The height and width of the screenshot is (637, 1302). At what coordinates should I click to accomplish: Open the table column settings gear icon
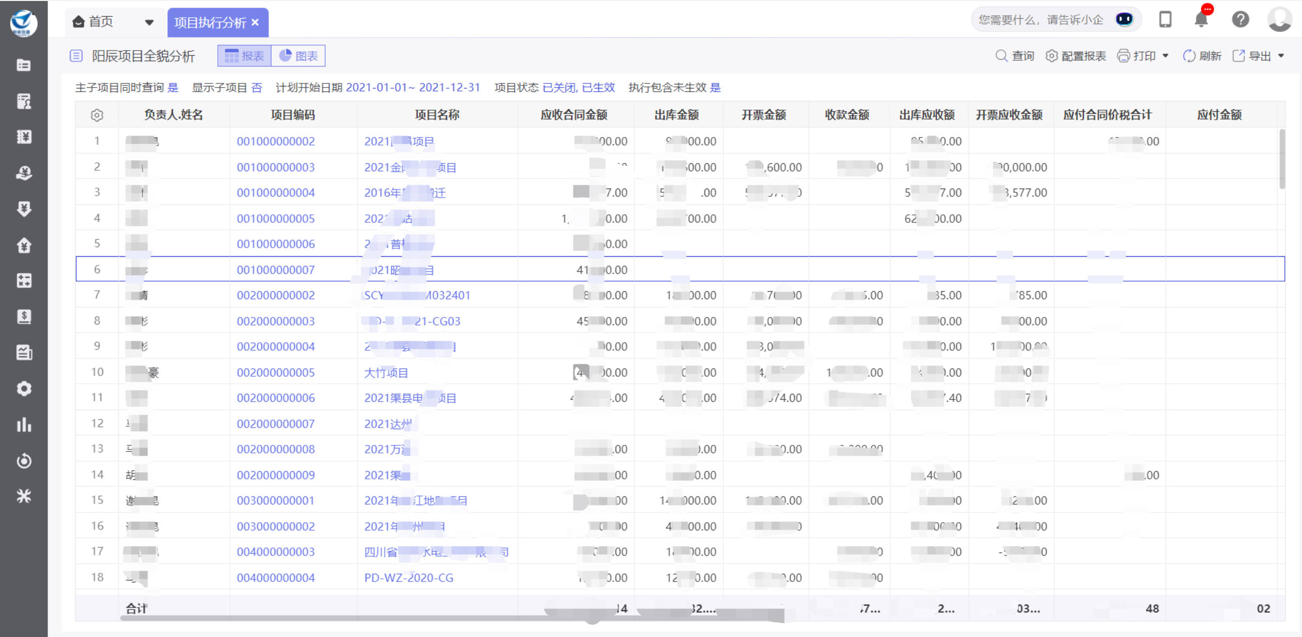point(97,115)
